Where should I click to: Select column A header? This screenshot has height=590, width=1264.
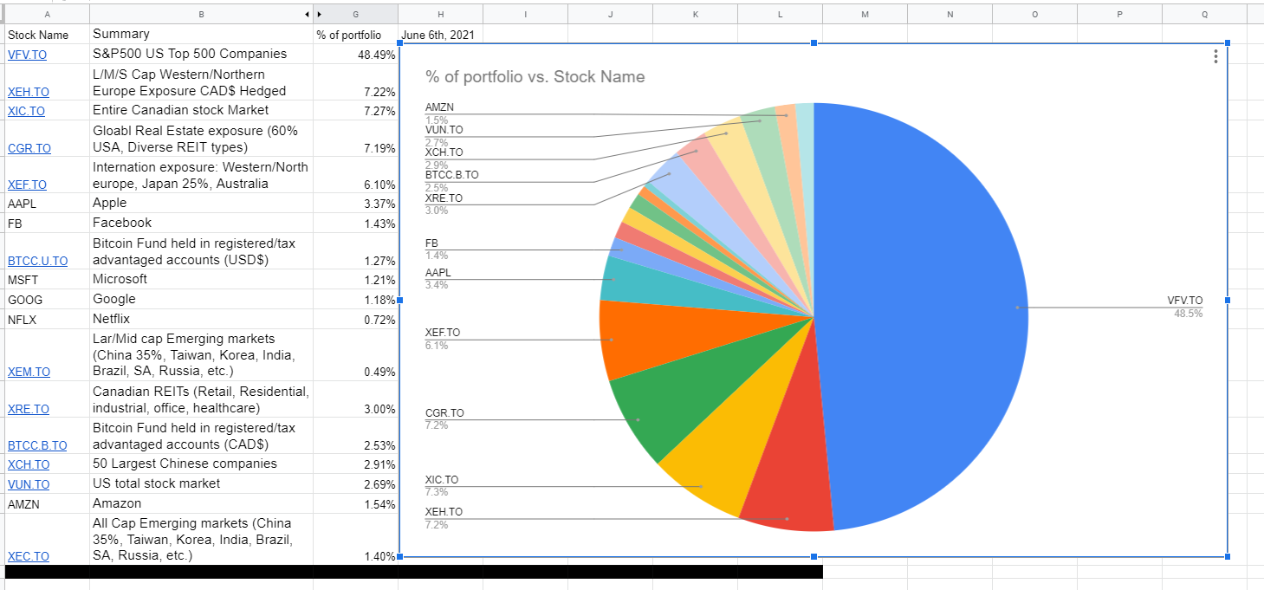tap(47, 14)
